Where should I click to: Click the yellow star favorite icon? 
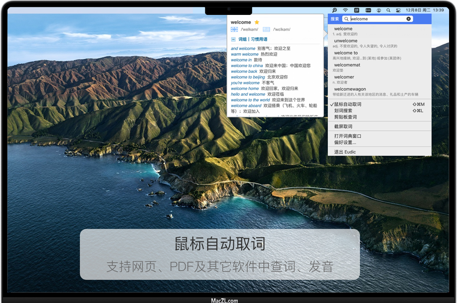coord(257,22)
